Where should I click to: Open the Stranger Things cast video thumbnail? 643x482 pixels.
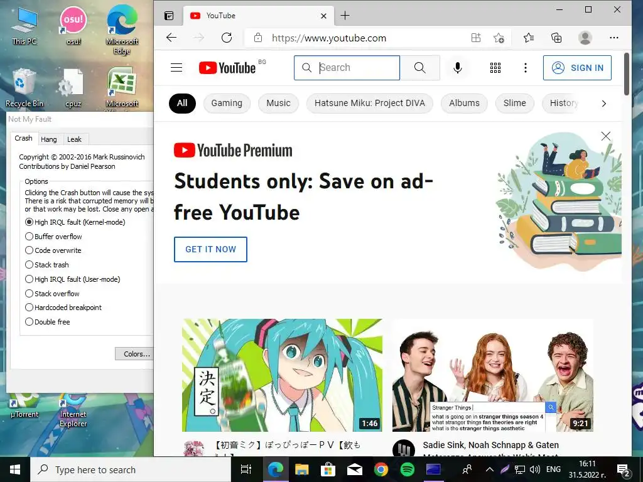tap(492, 375)
